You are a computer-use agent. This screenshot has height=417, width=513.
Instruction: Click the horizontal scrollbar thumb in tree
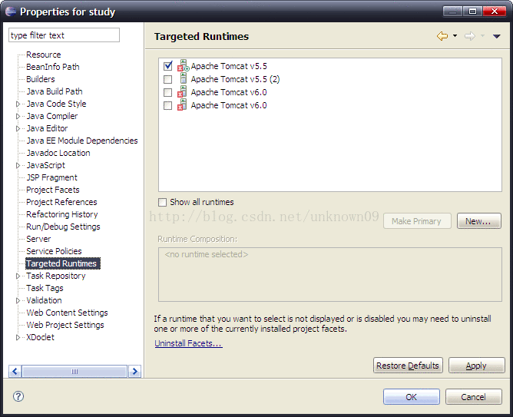74,372
